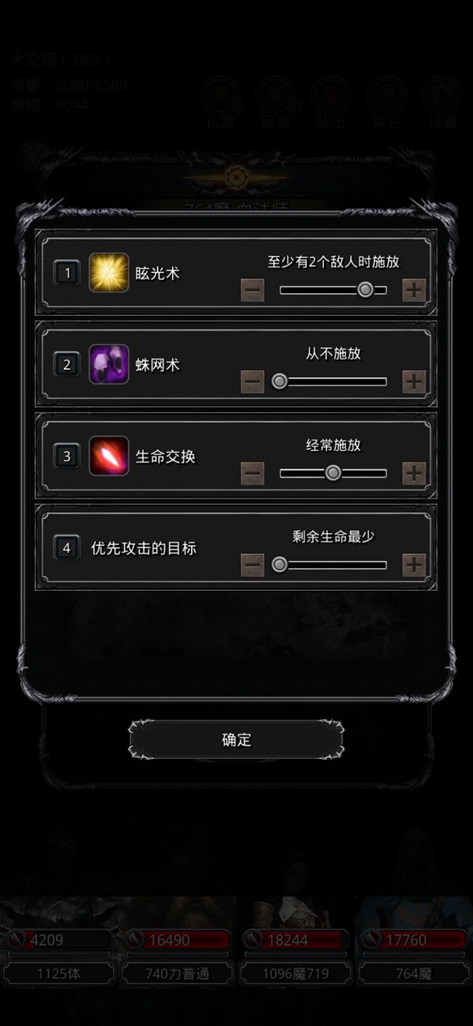This screenshot has width=473, height=1026.
Task: Click plus for 优先攻击的目标 setting
Action: pos(414,565)
